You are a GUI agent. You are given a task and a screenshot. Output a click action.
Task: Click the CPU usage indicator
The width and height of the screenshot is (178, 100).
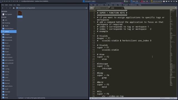tap(145, 1)
